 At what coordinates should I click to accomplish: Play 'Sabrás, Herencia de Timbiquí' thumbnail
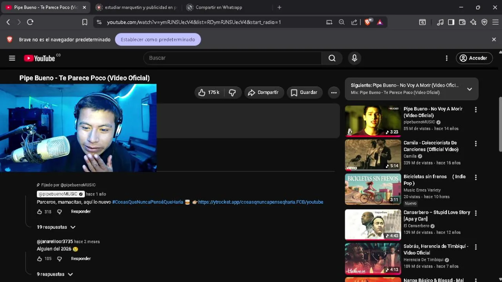click(x=373, y=258)
